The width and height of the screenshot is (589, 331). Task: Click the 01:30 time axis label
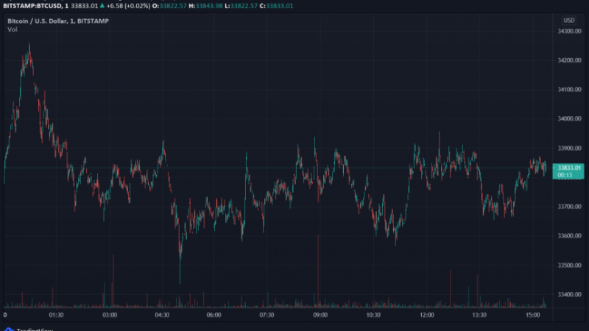[57, 316]
